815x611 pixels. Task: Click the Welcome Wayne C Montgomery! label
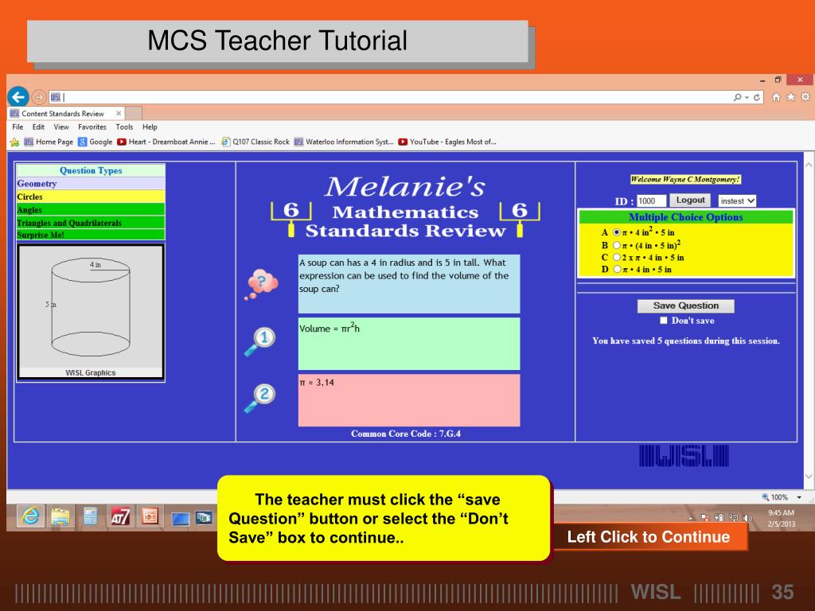click(x=685, y=179)
